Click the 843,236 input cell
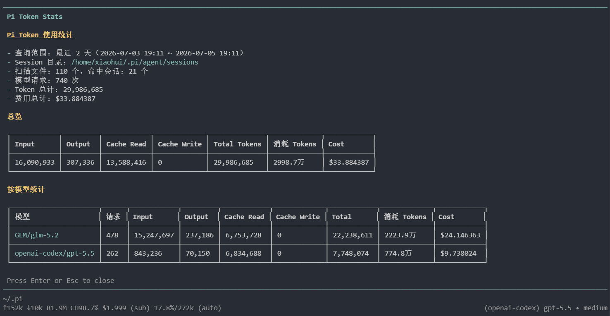This screenshot has height=316, width=610. 148,254
